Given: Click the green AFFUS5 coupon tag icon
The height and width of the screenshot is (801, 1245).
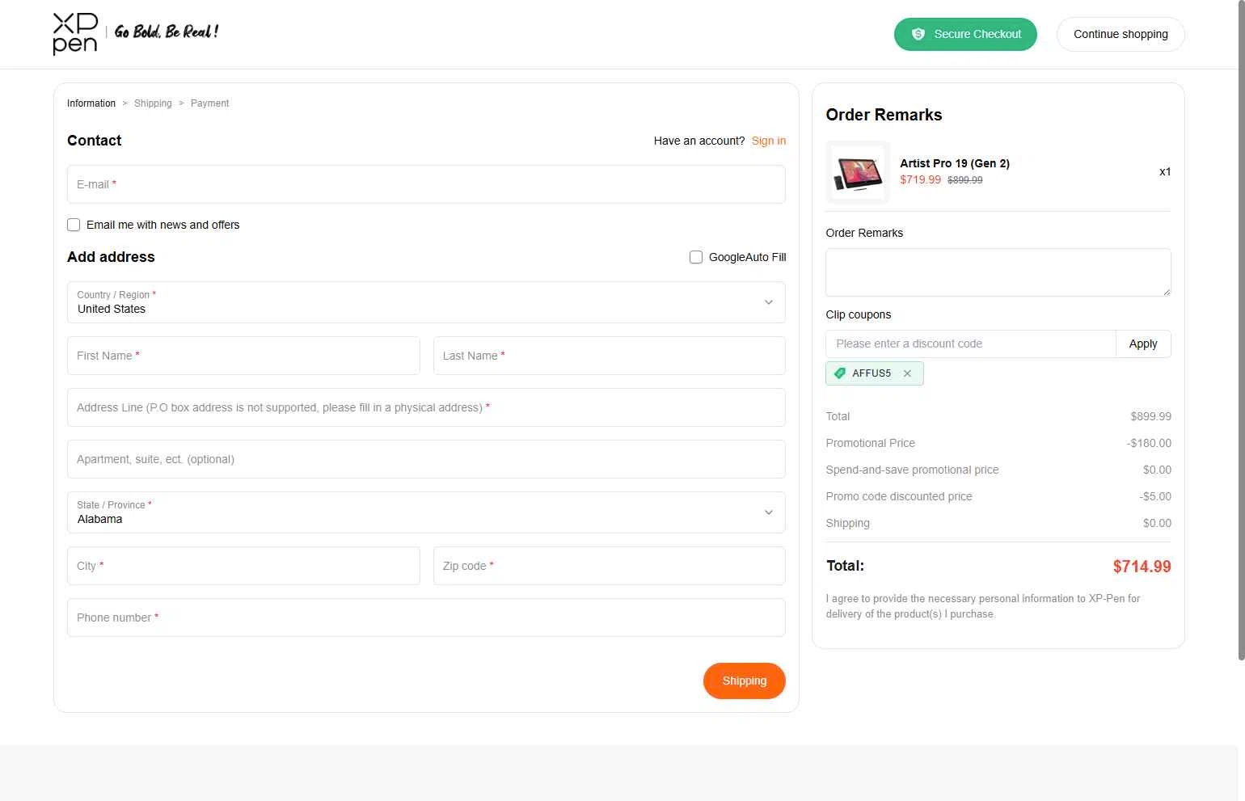Looking at the screenshot, I should pos(840,373).
